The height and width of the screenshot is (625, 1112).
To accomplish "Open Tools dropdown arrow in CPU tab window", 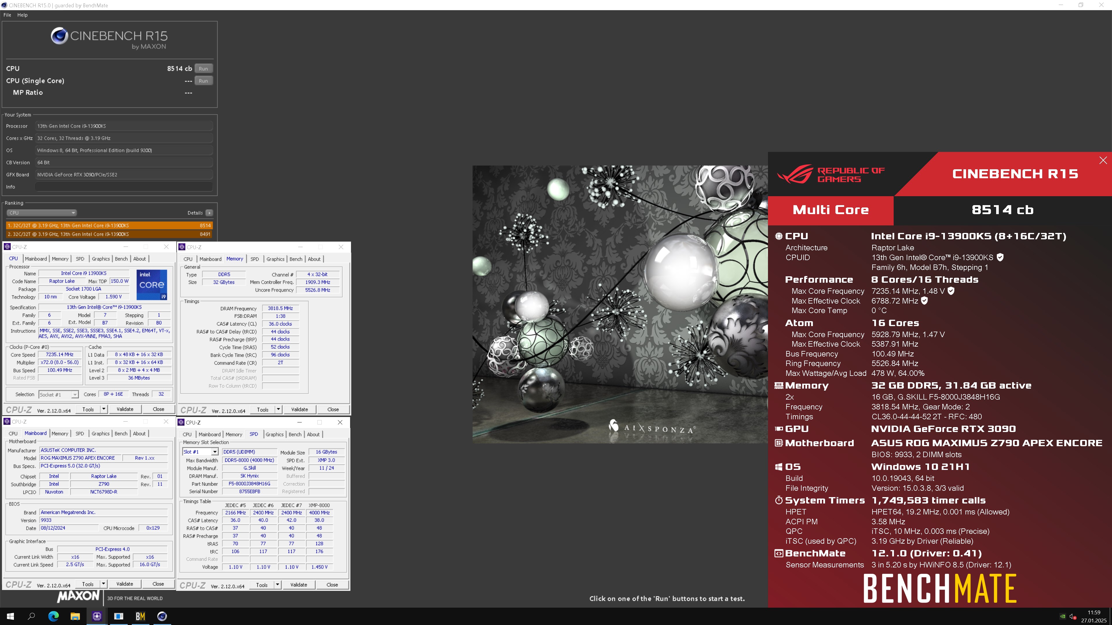I will tap(104, 409).
